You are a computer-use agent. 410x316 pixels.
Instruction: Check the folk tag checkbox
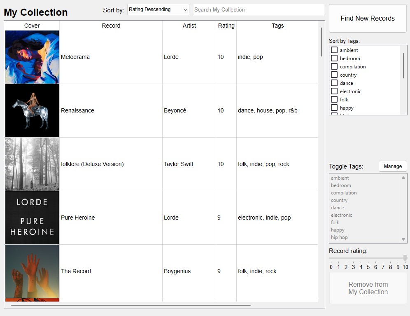tap(334, 99)
